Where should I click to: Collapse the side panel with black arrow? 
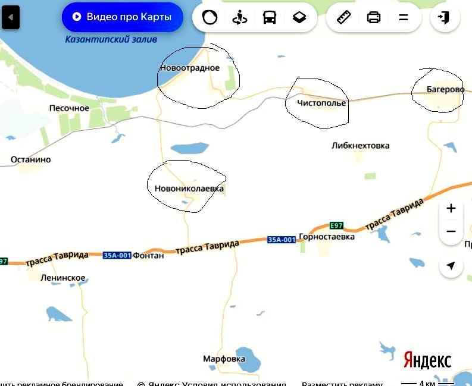[x=11, y=17]
